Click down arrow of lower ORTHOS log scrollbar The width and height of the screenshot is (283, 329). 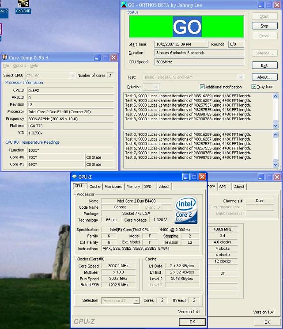pos(275,164)
